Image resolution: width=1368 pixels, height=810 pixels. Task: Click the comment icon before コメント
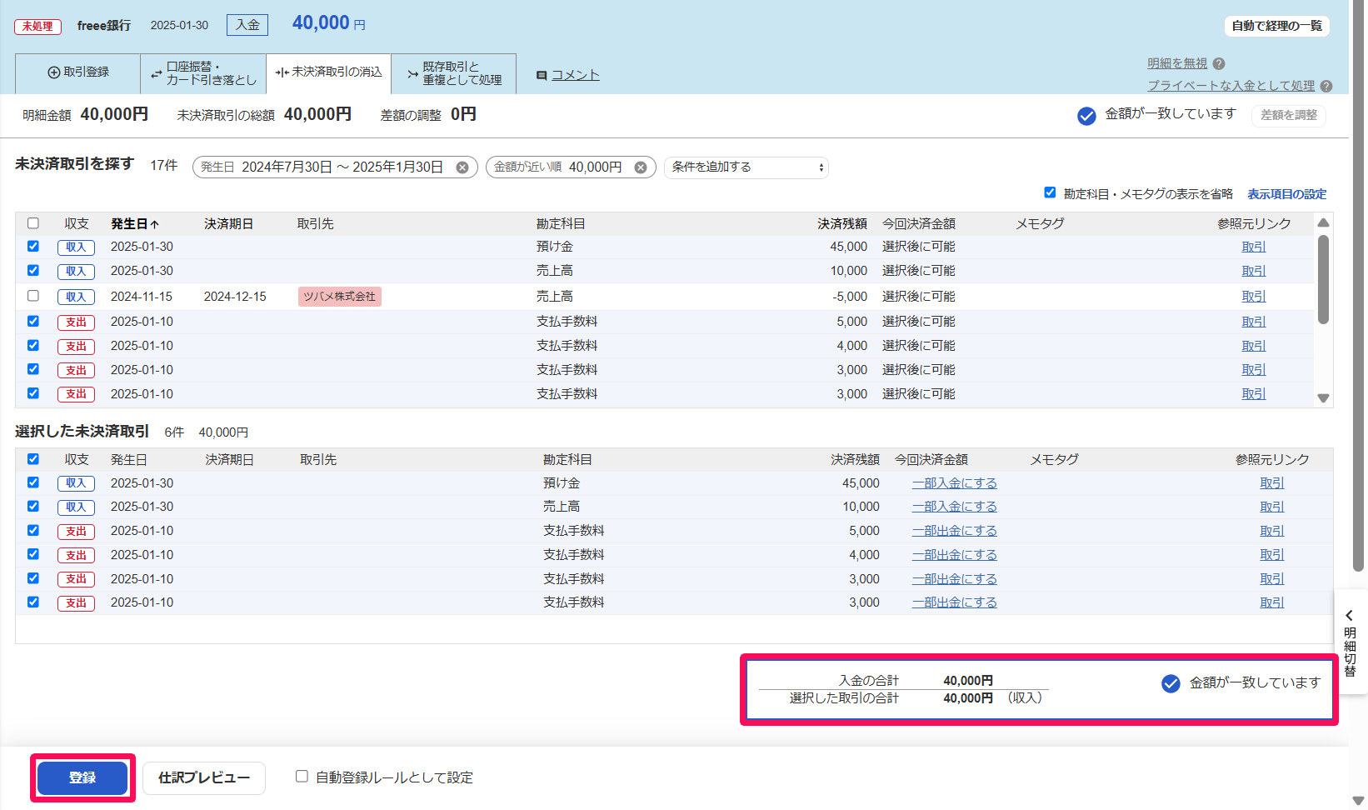(542, 75)
